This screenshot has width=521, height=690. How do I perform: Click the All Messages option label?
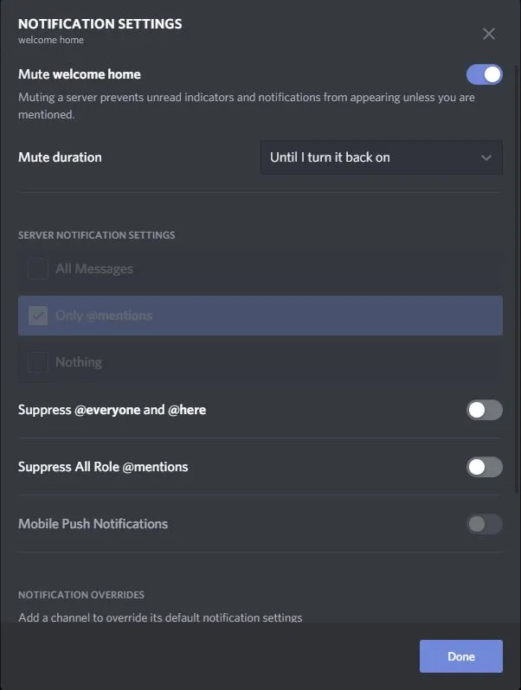pyautogui.click(x=94, y=269)
